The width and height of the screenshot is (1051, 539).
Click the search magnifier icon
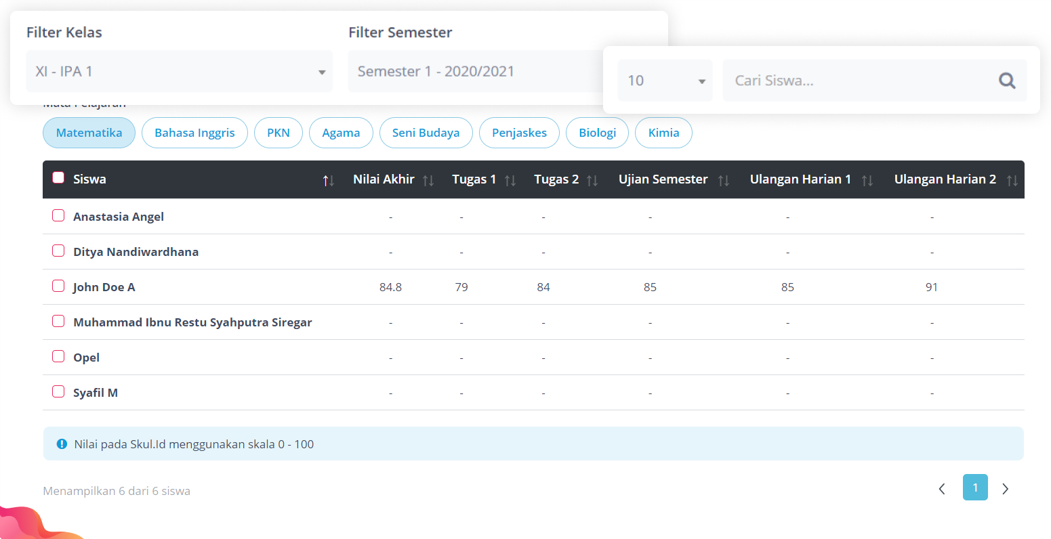[x=1007, y=81]
